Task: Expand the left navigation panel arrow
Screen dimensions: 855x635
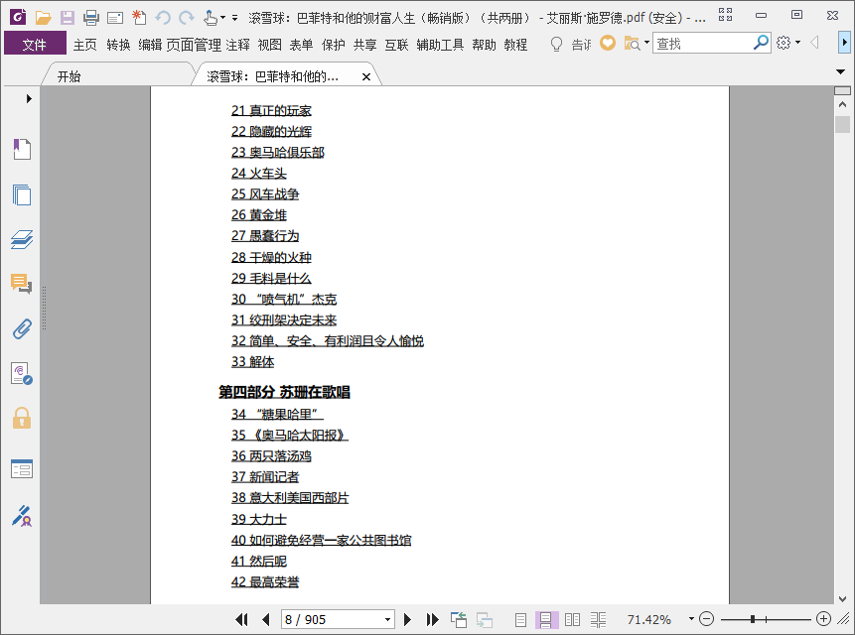Action: [29, 98]
